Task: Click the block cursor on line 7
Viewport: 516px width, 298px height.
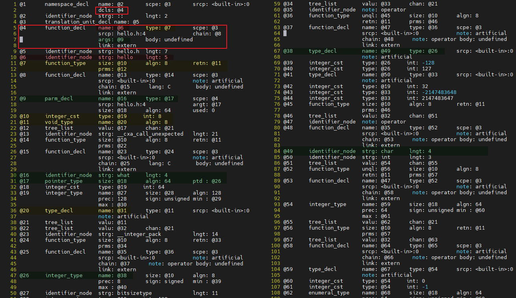Action: click(x=21, y=39)
